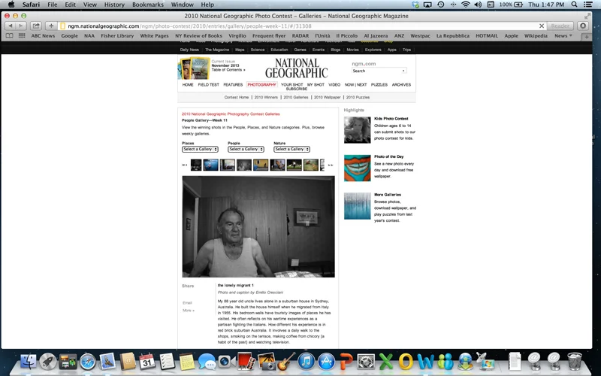Open Calendar icon showing 31 in Dock
This screenshot has height=376, width=601.
[x=147, y=362]
